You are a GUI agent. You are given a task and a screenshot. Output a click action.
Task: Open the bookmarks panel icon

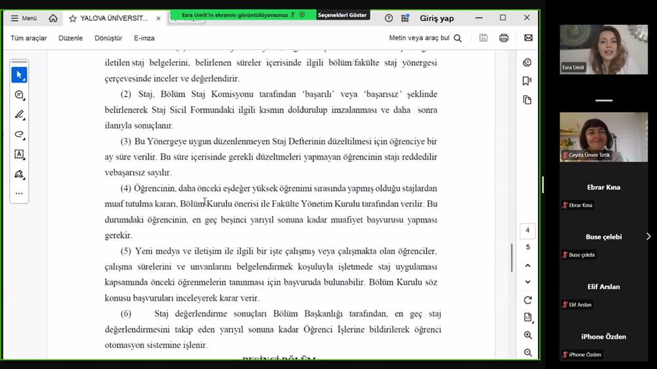pyautogui.click(x=527, y=81)
